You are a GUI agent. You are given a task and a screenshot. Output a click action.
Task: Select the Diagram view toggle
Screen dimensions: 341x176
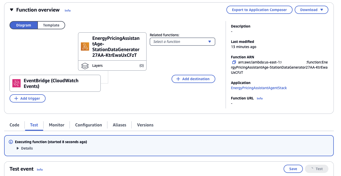[x=24, y=25]
